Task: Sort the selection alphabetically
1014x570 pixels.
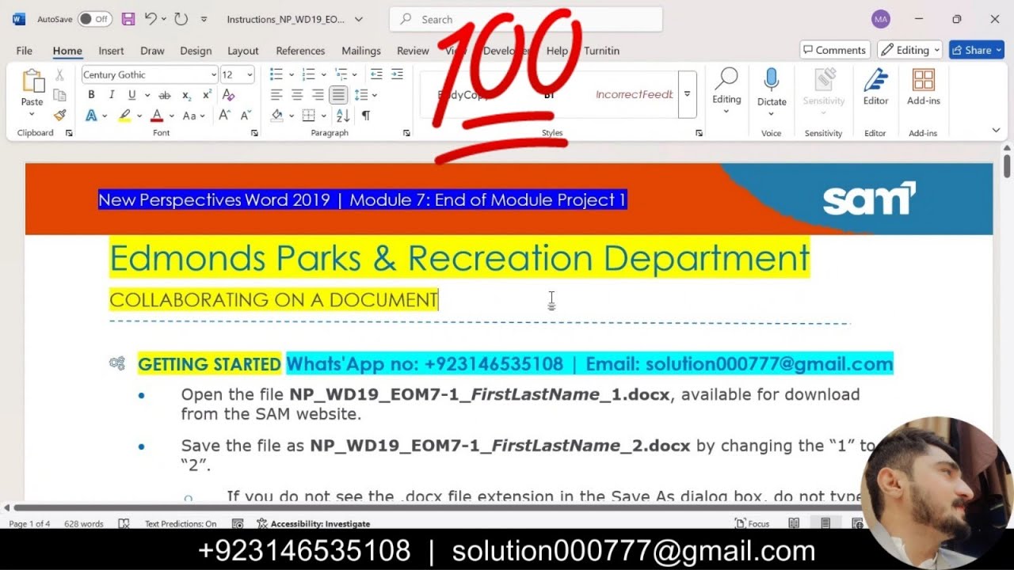Action: coord(343,116)
